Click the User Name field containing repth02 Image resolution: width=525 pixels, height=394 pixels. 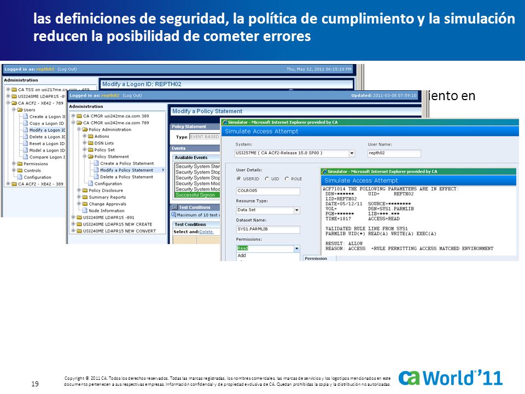tap(394, 153)
